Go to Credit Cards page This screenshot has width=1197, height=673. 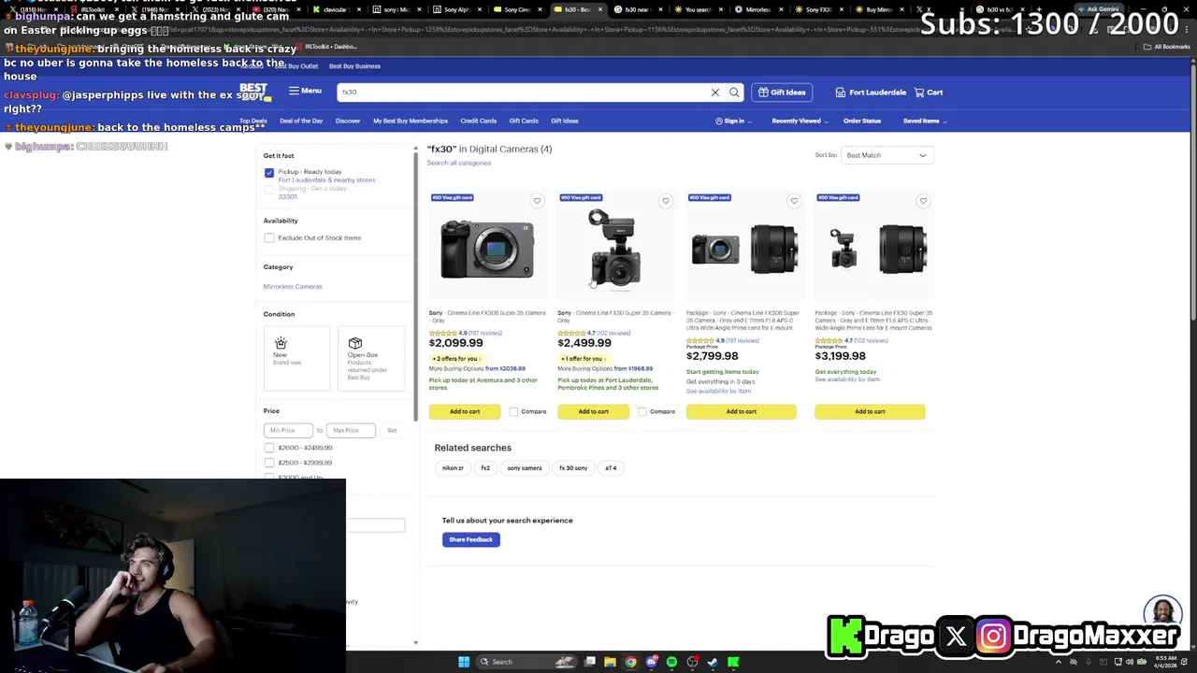[x=478, y=121]
